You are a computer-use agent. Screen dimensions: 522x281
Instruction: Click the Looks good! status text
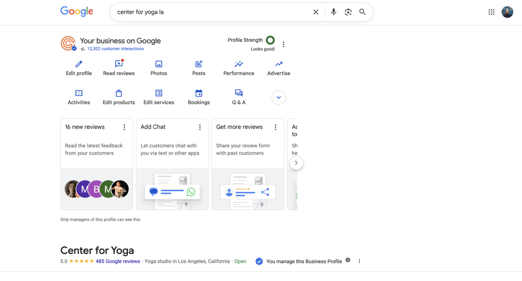263,49
